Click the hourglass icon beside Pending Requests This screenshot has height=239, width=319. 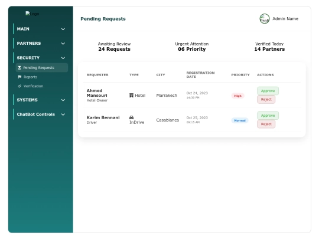pyautogui.click(x=19, y=68)
